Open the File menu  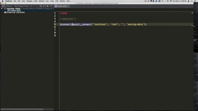point(15,1)
